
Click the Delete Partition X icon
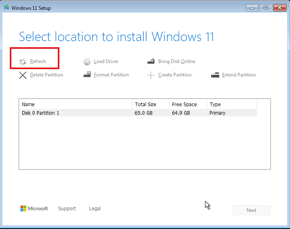[23, 75]
